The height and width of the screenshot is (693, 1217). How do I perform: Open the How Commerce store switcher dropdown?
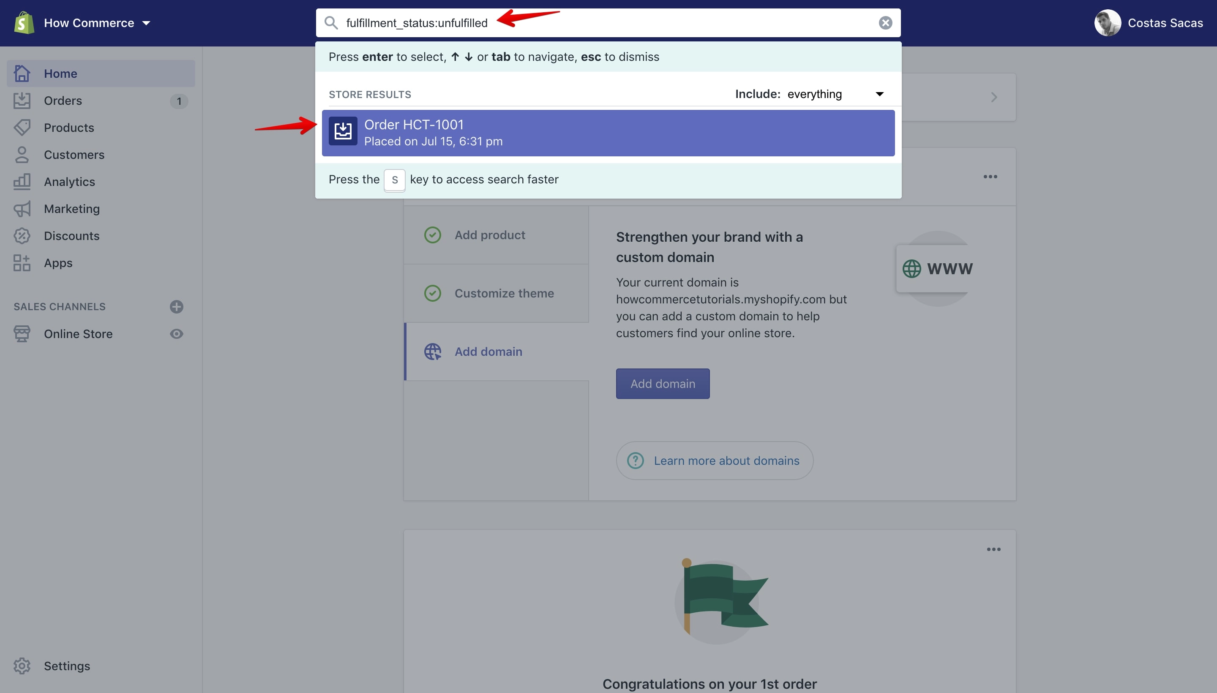(x=97, y=23)
